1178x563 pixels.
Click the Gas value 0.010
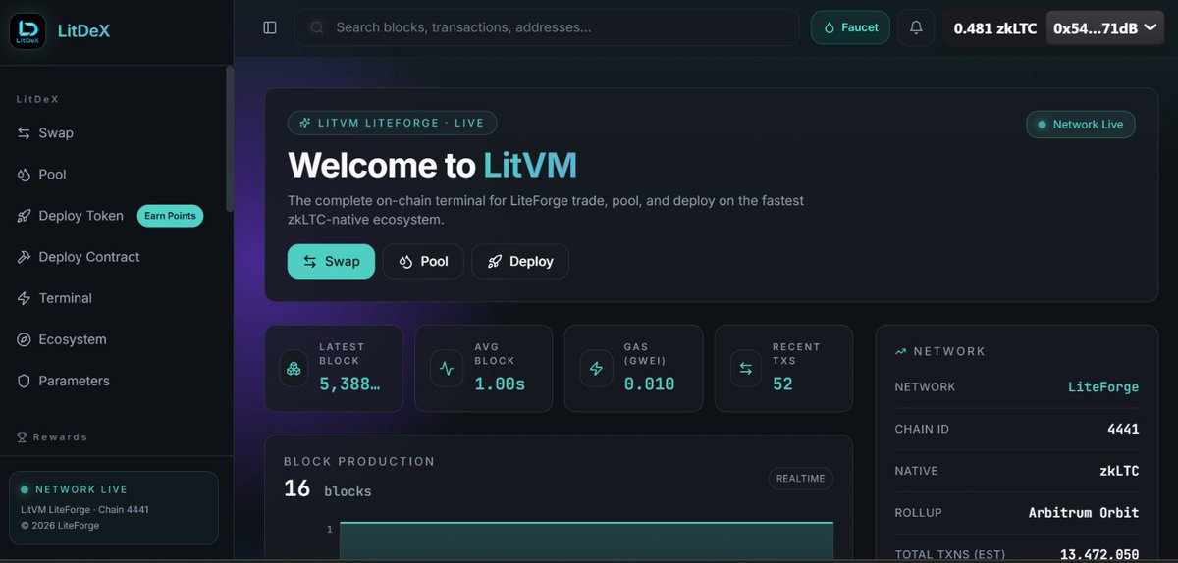click(x=650, y=384)
